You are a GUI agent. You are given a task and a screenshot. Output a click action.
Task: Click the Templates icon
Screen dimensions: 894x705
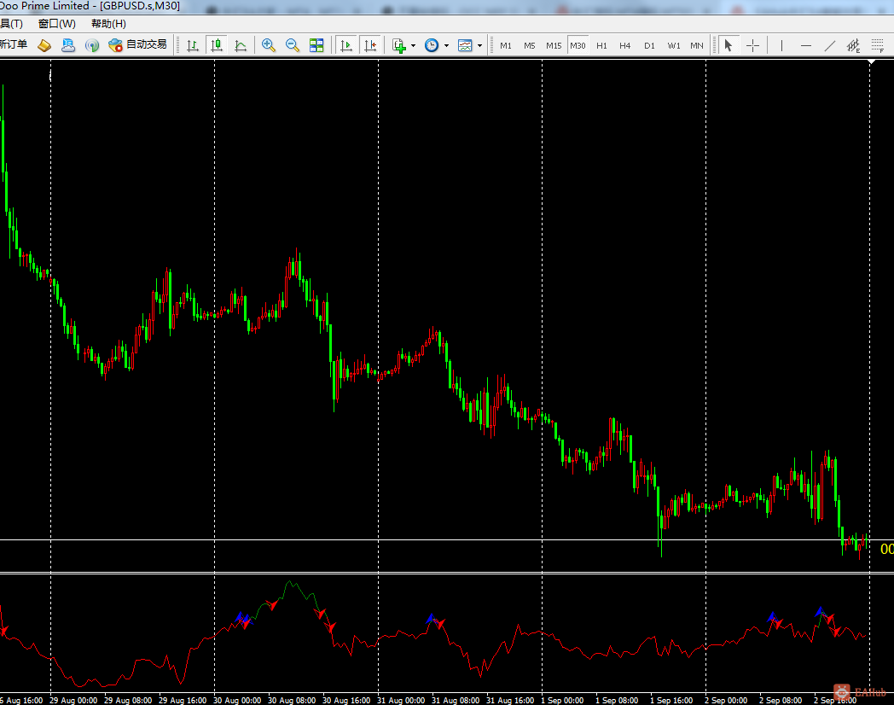(465, 45)
